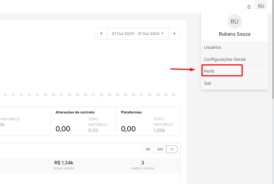This screenshot has width=274, height=184.
Task: Open the 01 Out 2024 date range dropdown
Action: click(137, 33)
